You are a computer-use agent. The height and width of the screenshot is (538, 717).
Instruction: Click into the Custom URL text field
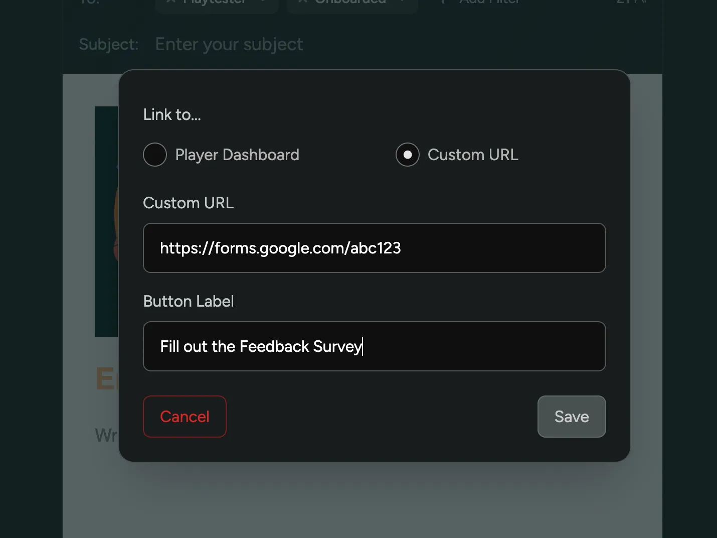coord(374,248)
